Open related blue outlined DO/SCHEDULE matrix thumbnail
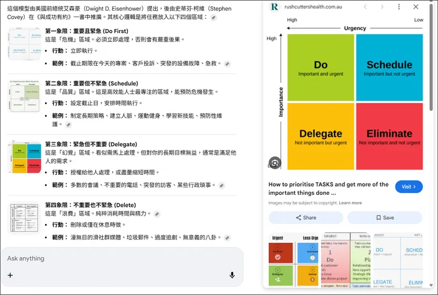Screen dimensions: 438x295 click(x=398, y=260)
